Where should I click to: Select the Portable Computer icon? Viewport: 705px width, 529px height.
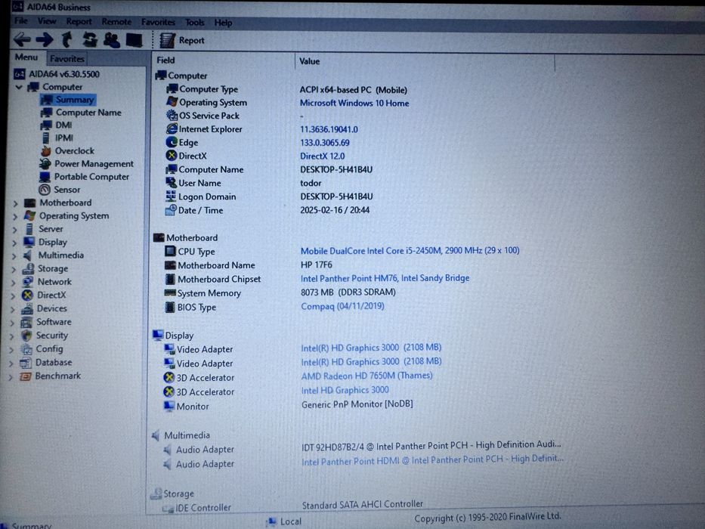click(x=45, y=177)
